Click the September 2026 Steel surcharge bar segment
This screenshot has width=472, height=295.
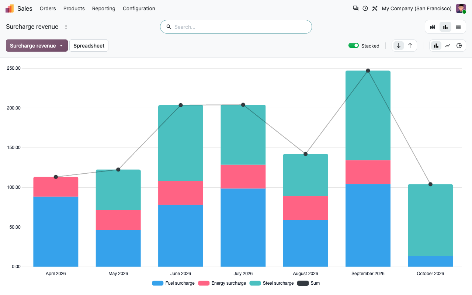coord(368,115)
